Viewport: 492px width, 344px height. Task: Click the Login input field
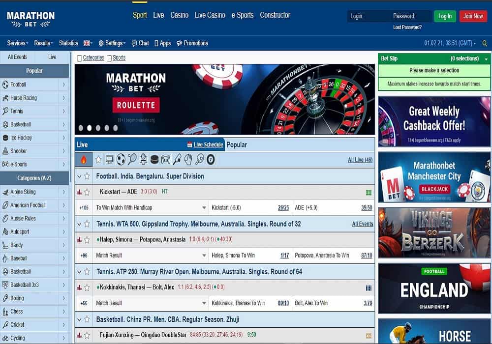pyautogui.click(x=368, y=16)
